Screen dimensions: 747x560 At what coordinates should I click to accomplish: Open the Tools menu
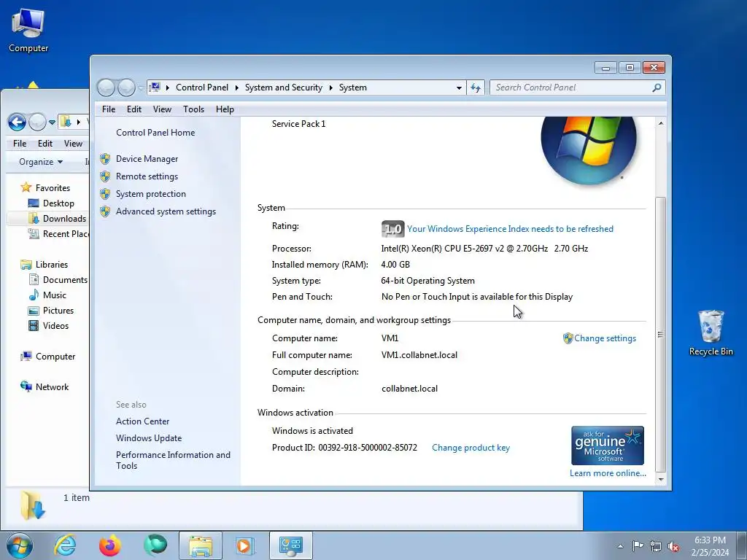[x=193, y=109]
